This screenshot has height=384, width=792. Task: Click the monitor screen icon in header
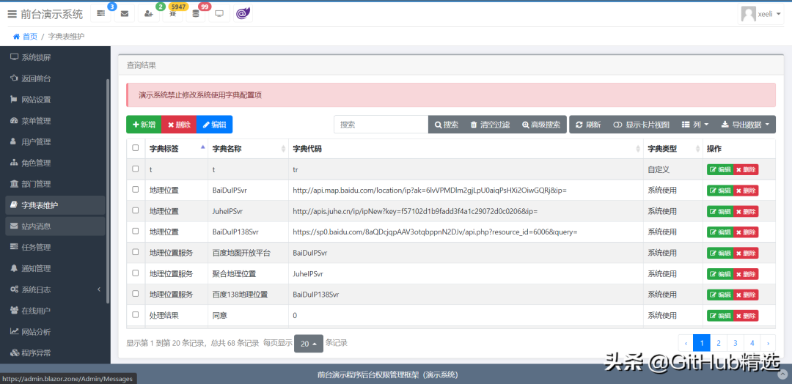(219, 14)
